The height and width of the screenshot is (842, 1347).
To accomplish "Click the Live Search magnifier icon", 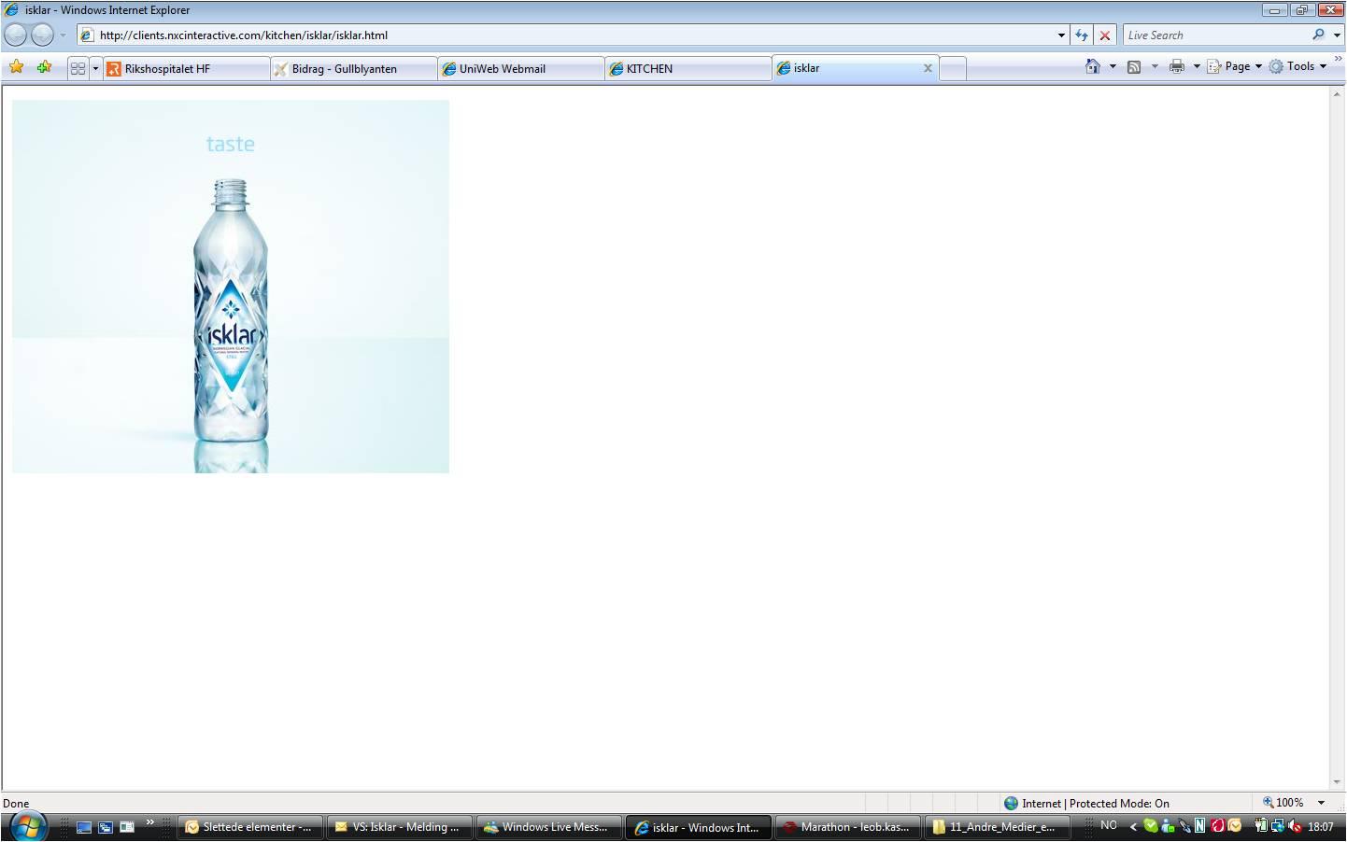I will pos(1318,35).
